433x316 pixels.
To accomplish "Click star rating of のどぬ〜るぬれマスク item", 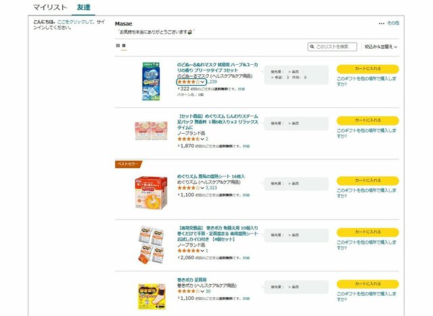I will tap(188, 82).
